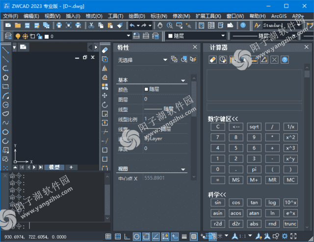314x242 pixels.
Task: Click the calculator Clear eraser icon
Action: (x=212, y=60)
